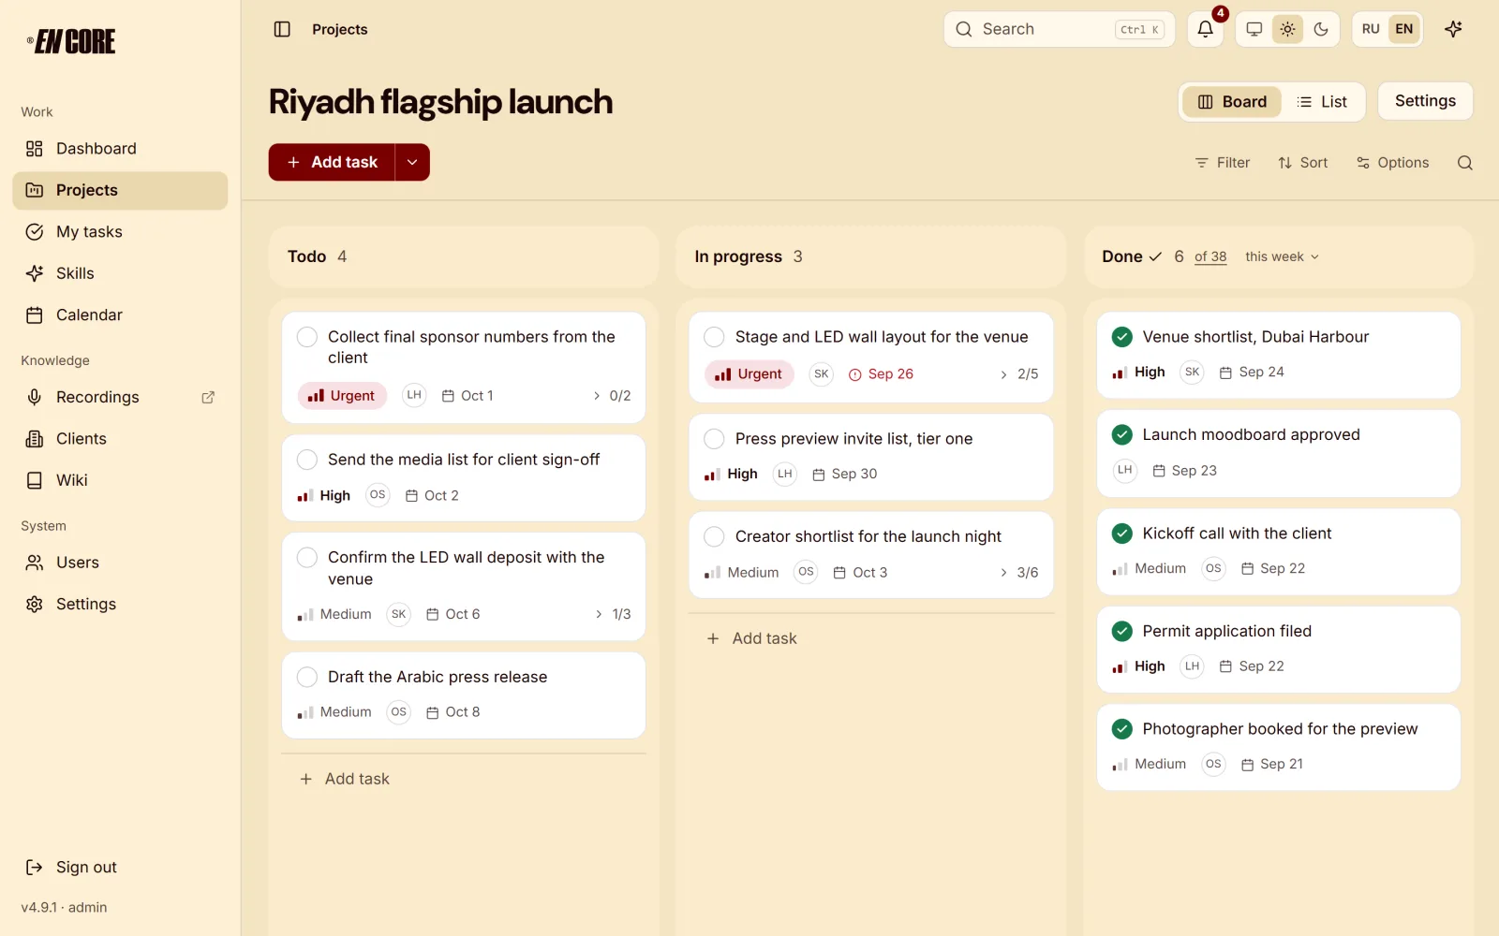This screenshot has width=1499, height=936.
Task: Switch to Board view
Action: (x=1232, y=102)
